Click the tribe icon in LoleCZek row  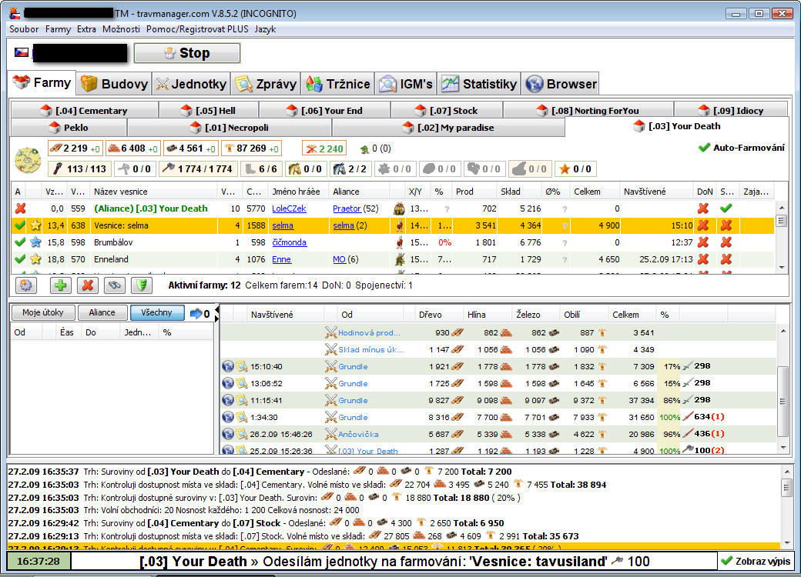click(400, 208)
